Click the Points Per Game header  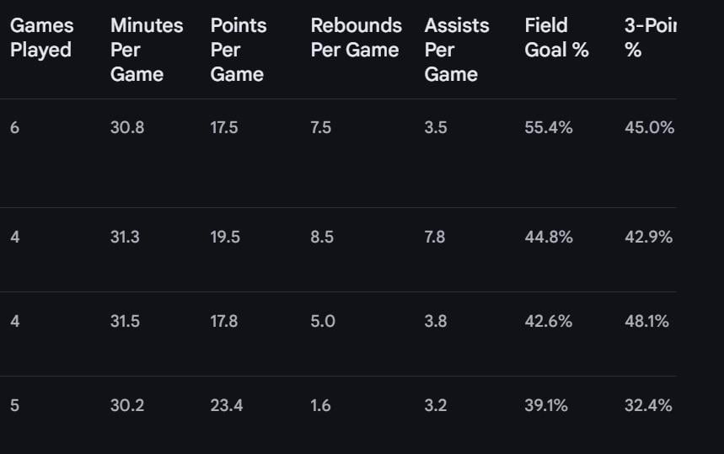237,50
